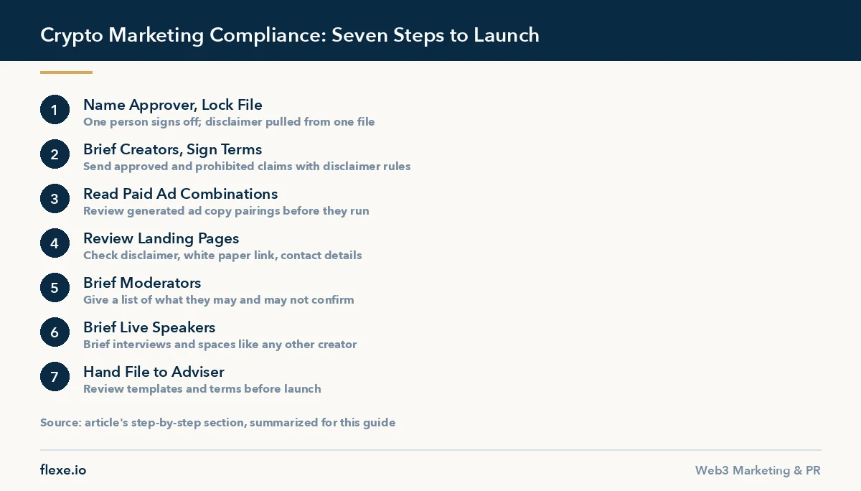The image size is (861, 491).
Task: Click 'Give a list of what they may and may not confirm'
Action: (x=219, y=300)
